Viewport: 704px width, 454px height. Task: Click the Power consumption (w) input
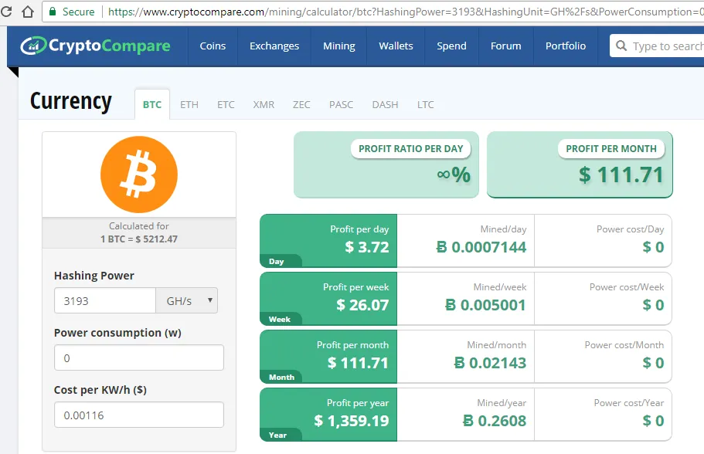[x=139, y=357]
